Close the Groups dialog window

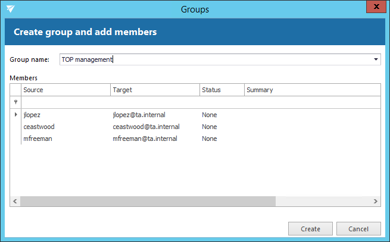[375, 9]
